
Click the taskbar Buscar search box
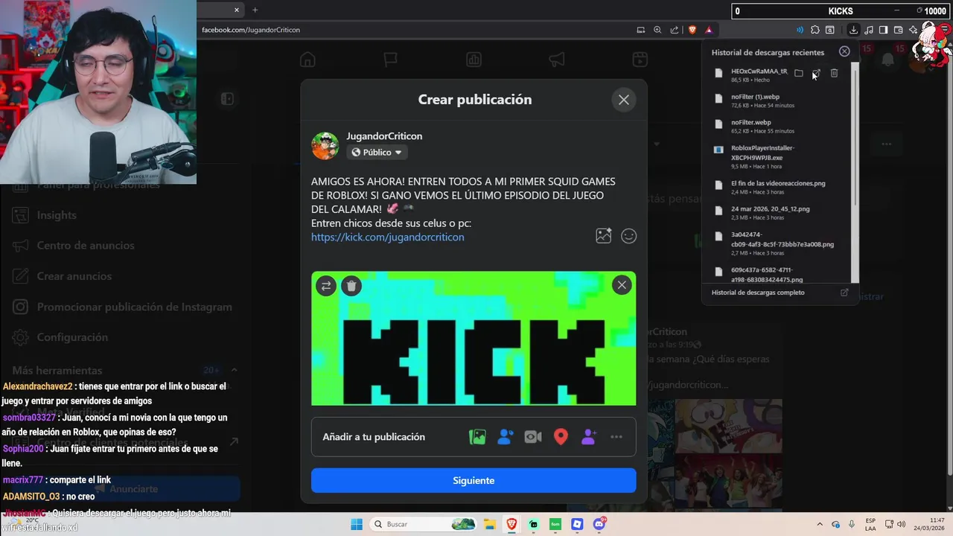click(x=424, y=524)
